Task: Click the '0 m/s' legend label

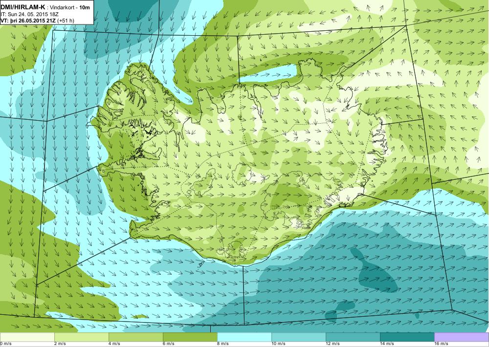Action: point(6,344)
